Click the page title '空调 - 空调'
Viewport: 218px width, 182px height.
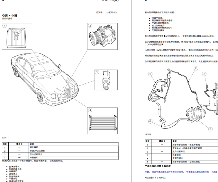tap(9, 16)
